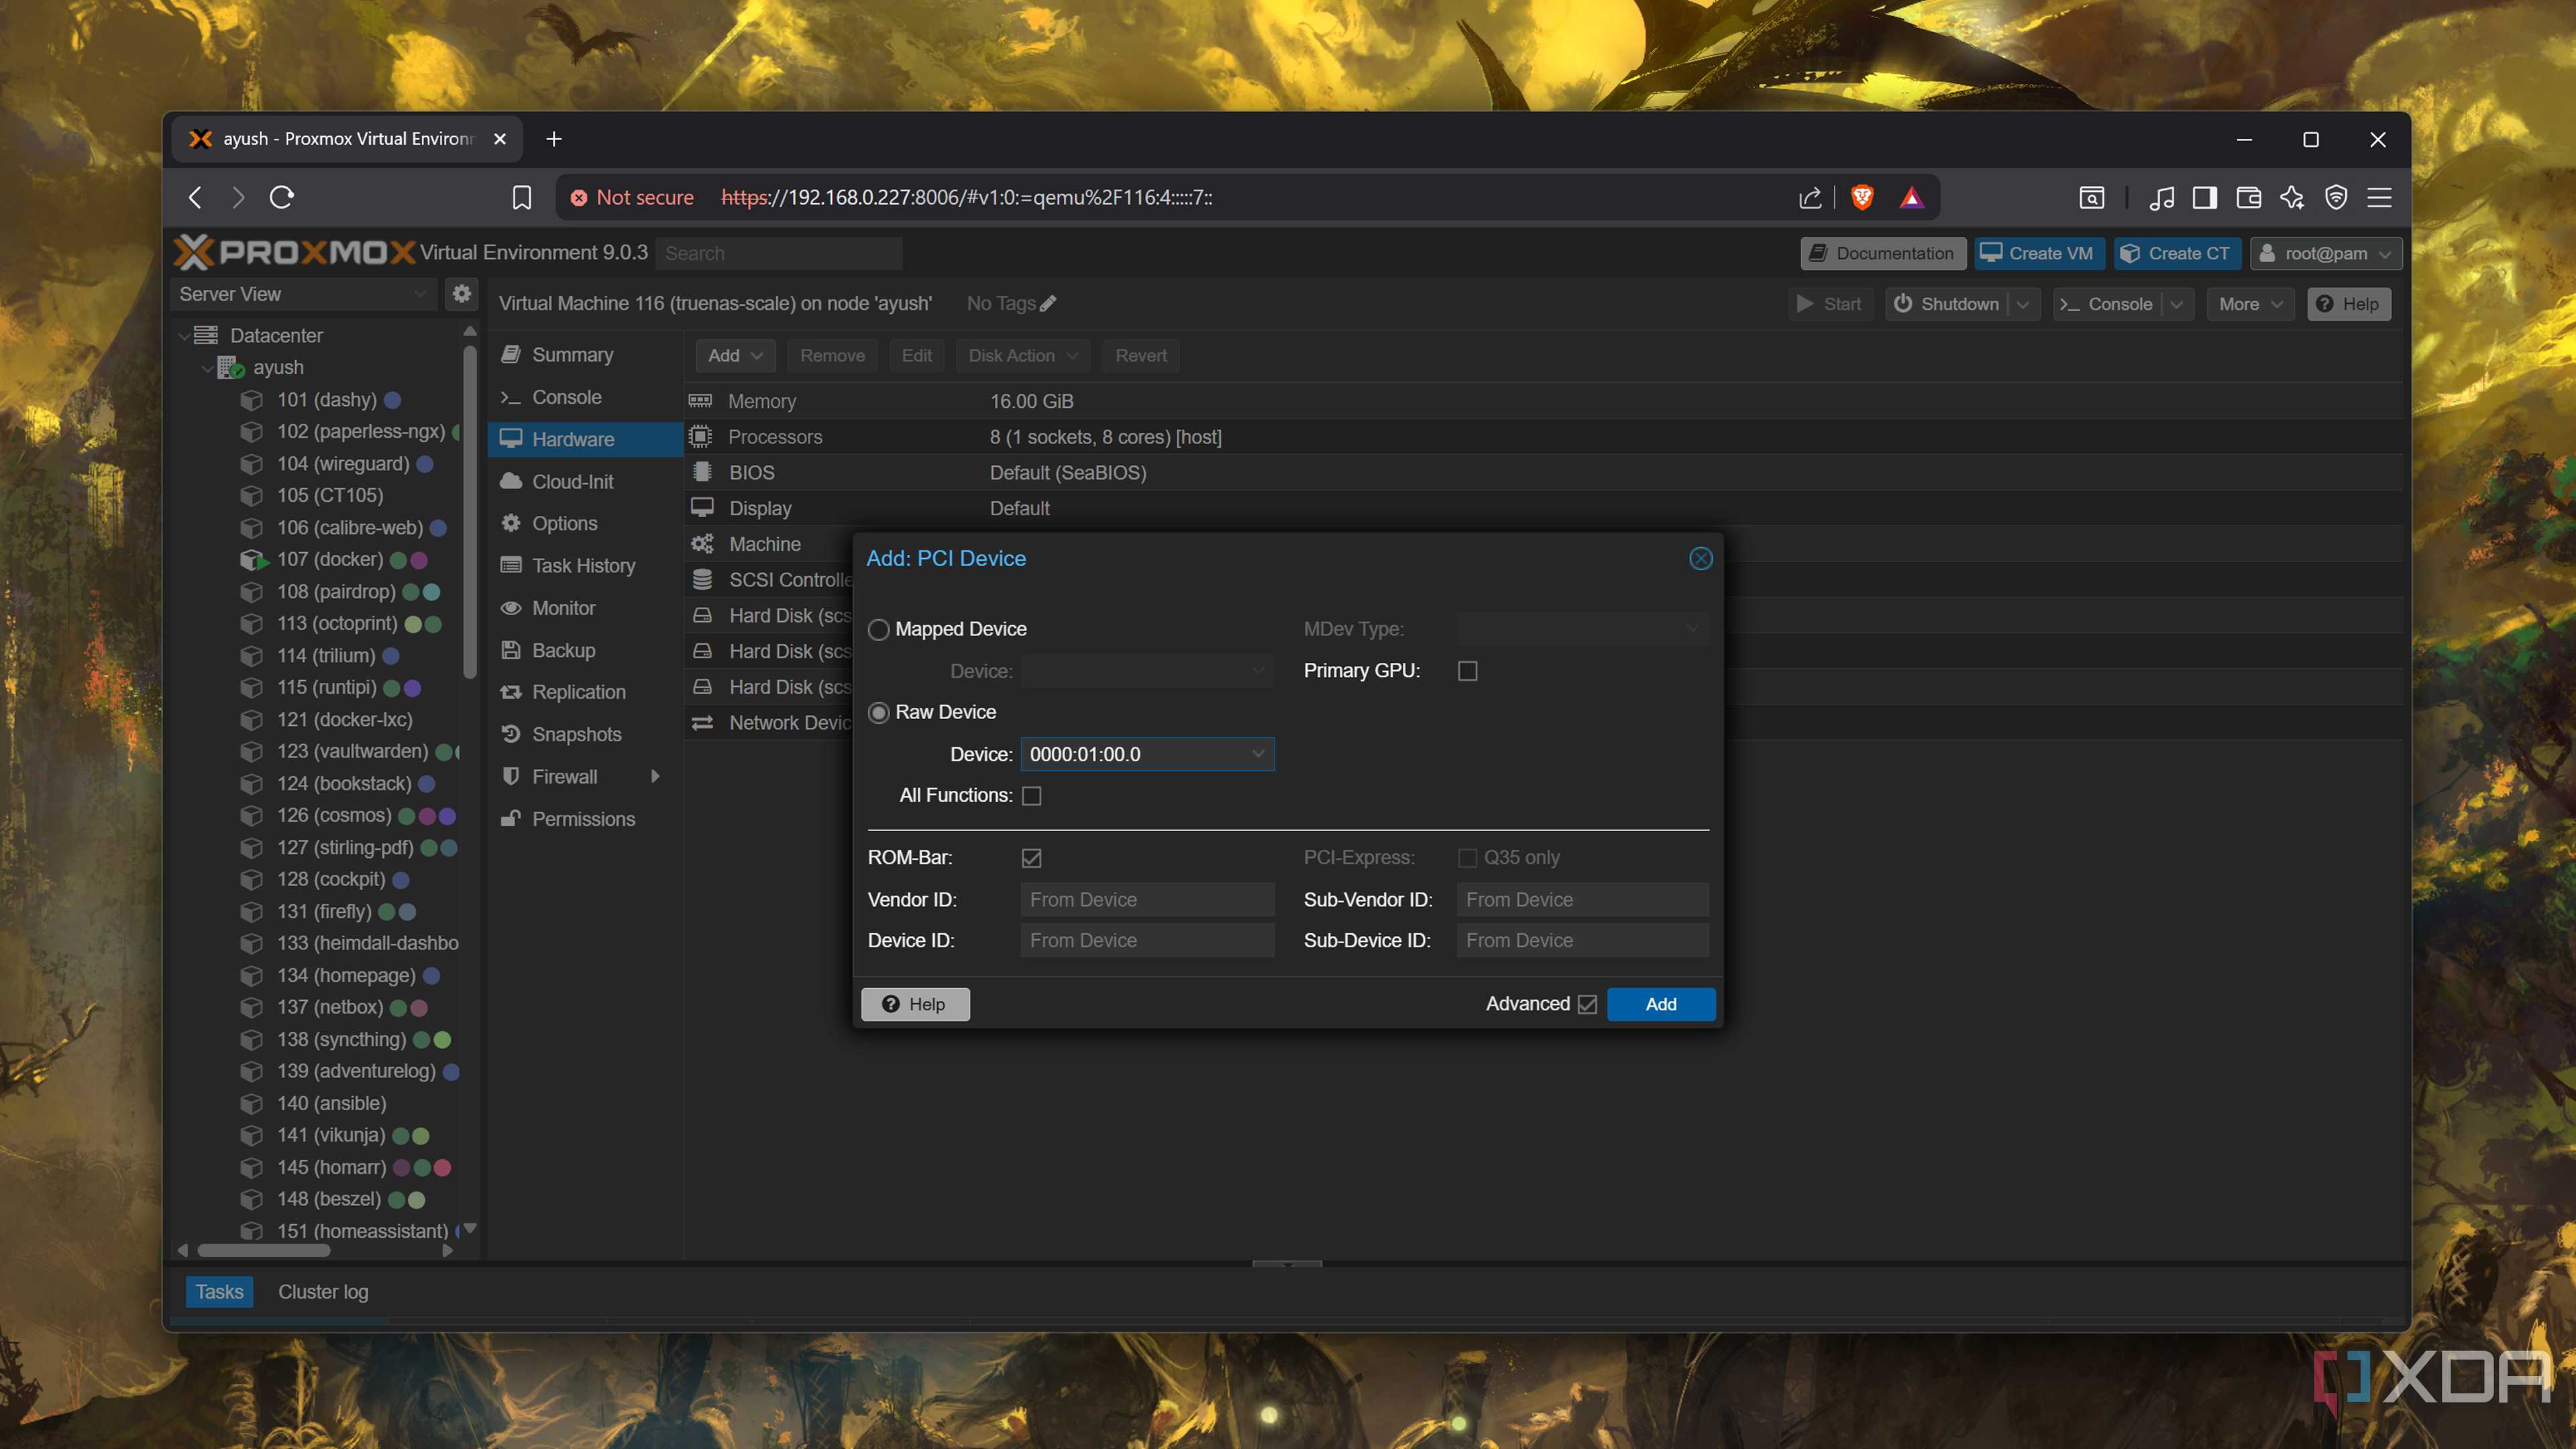This screenshot has height=1449, width=2576.
Task: Click the Brave VPN shield icon
Action: click(2336, 197)
